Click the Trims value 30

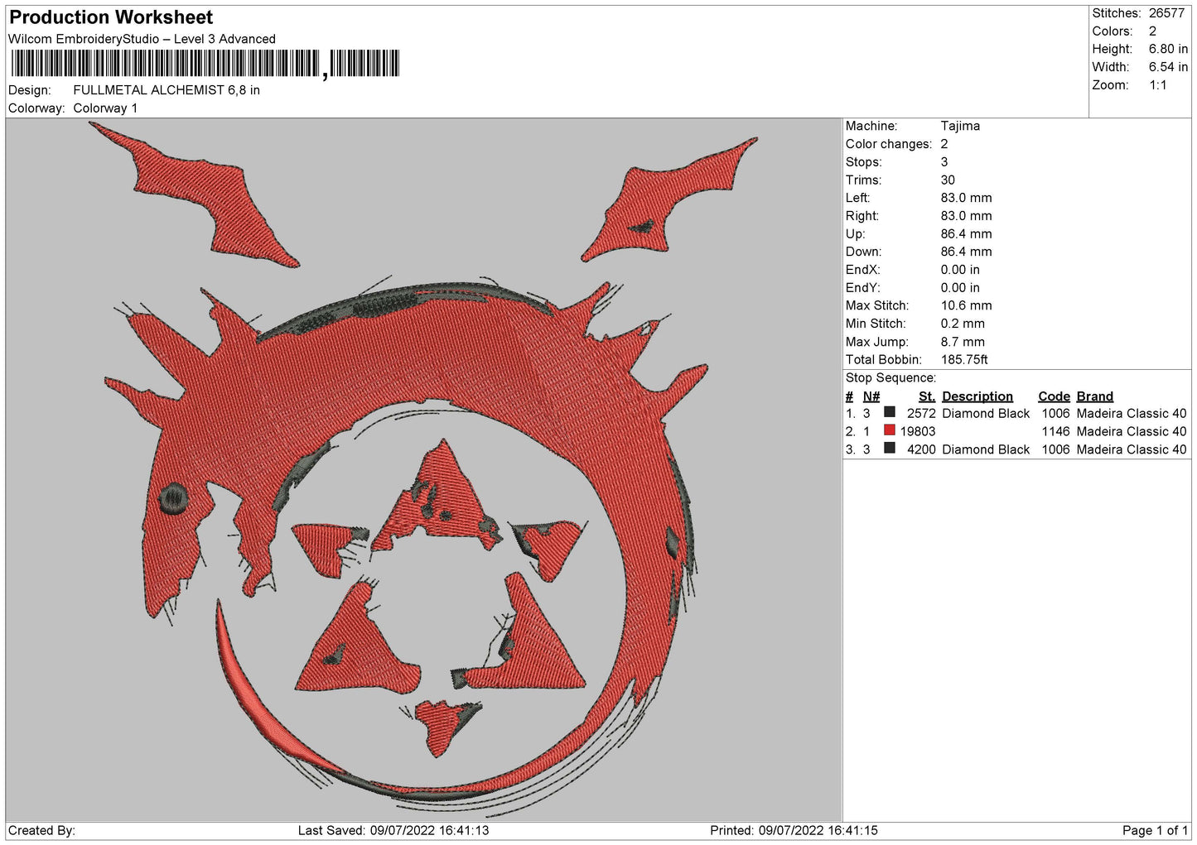click(948, 180)
